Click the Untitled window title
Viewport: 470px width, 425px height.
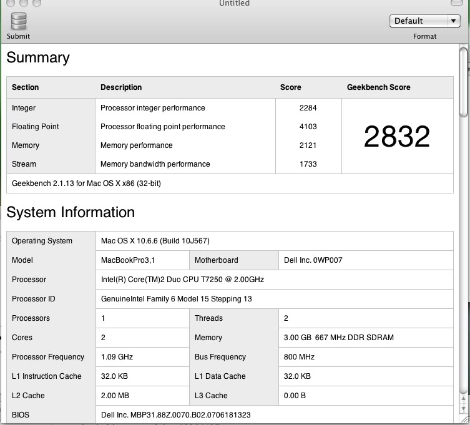point(234,3)
